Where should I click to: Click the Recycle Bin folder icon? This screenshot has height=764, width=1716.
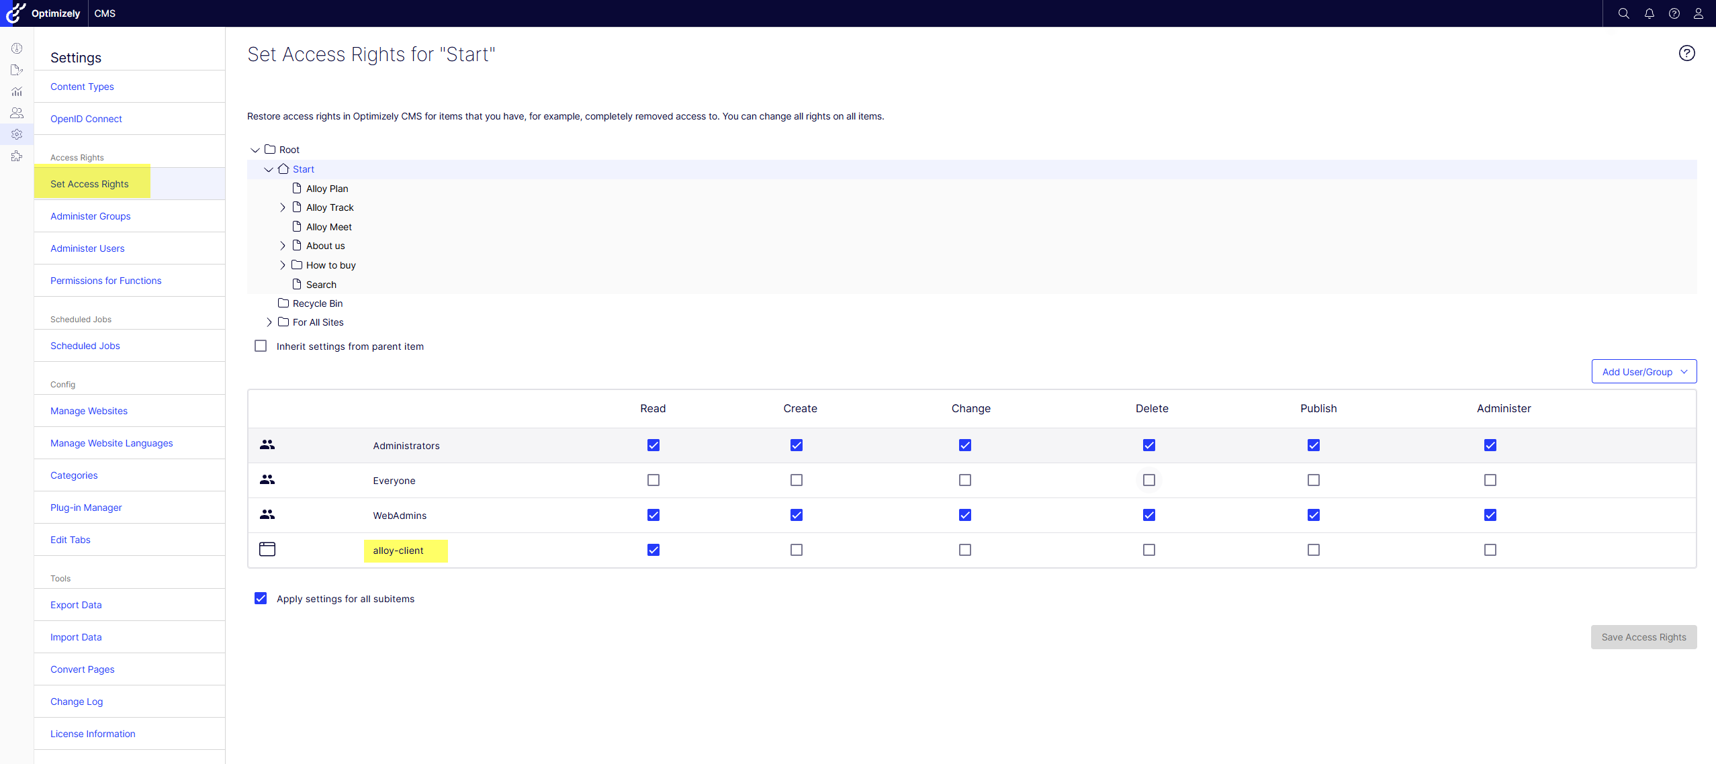click(x=283, y=303)
